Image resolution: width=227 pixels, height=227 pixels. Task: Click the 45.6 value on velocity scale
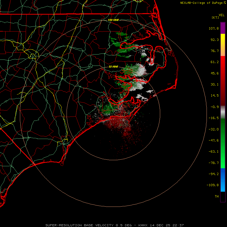click(215, 73)
